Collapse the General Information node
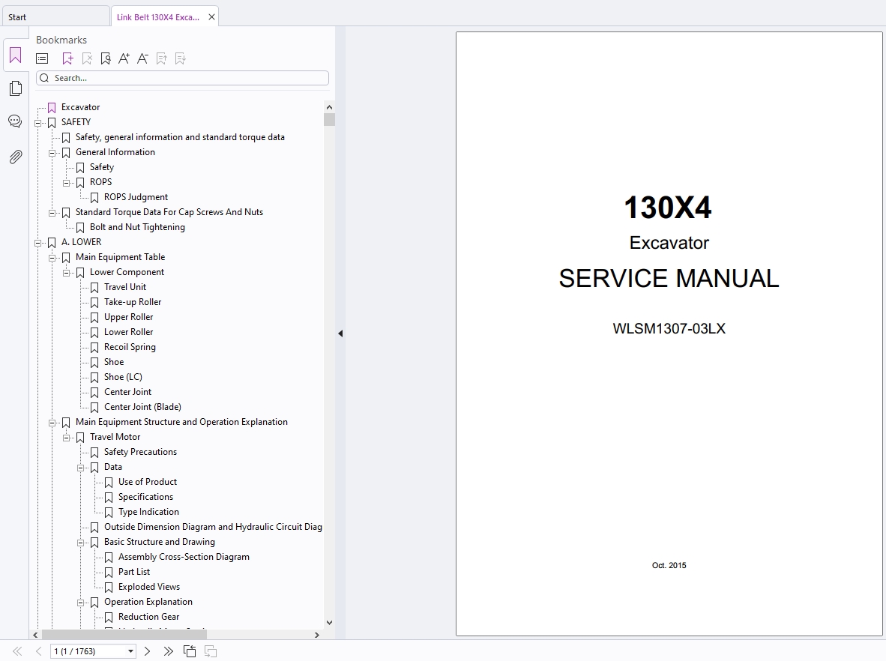This screenshot has width=886, height=661. click(52, 153)
